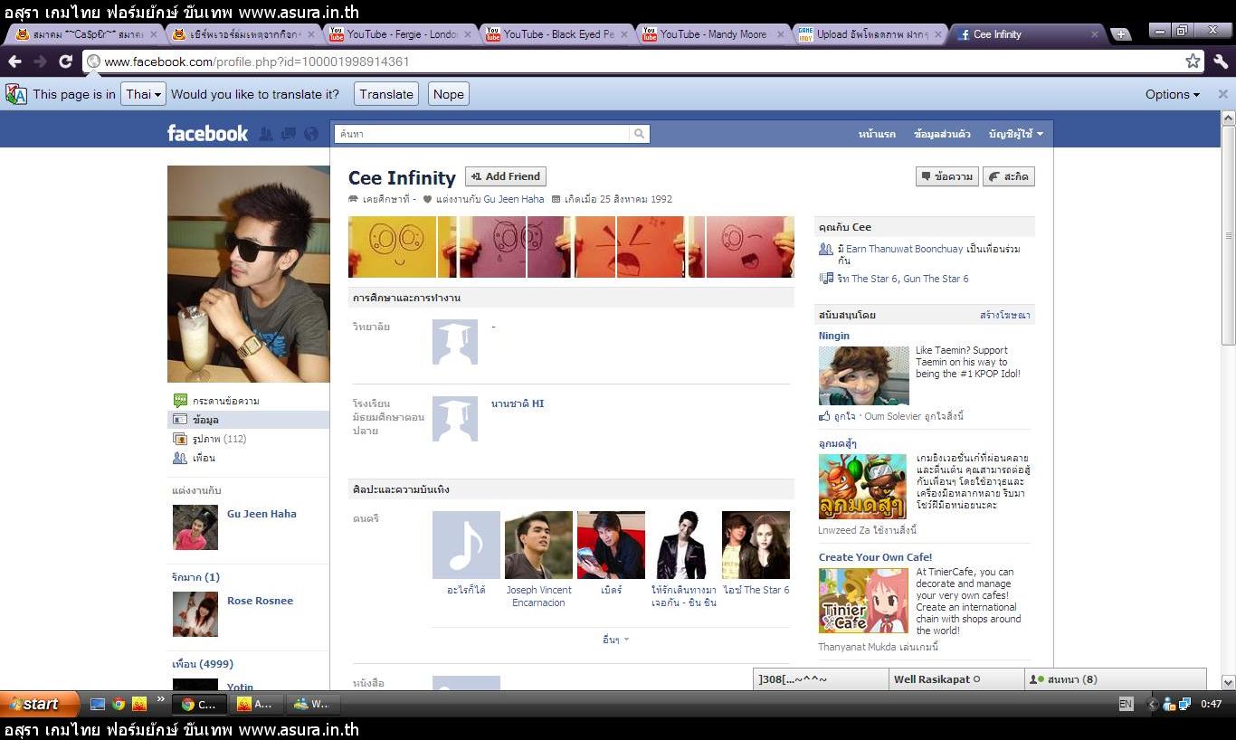1236x740 pixels.
Task: Click the Nope button
Action: [x=448, y=94]
